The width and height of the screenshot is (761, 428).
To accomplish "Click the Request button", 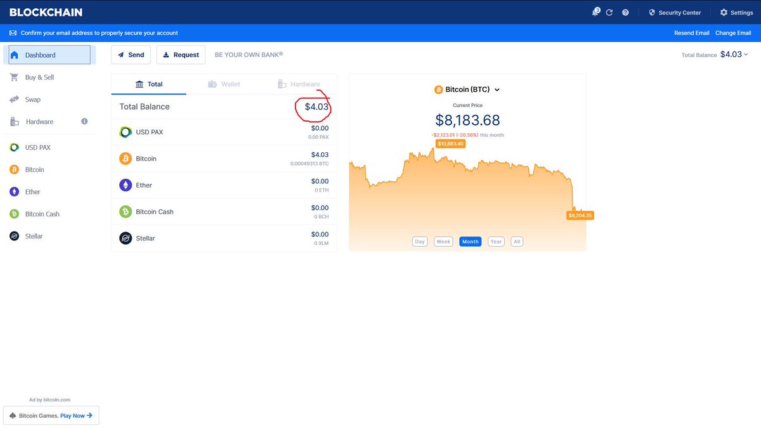I will click(181, 55).
